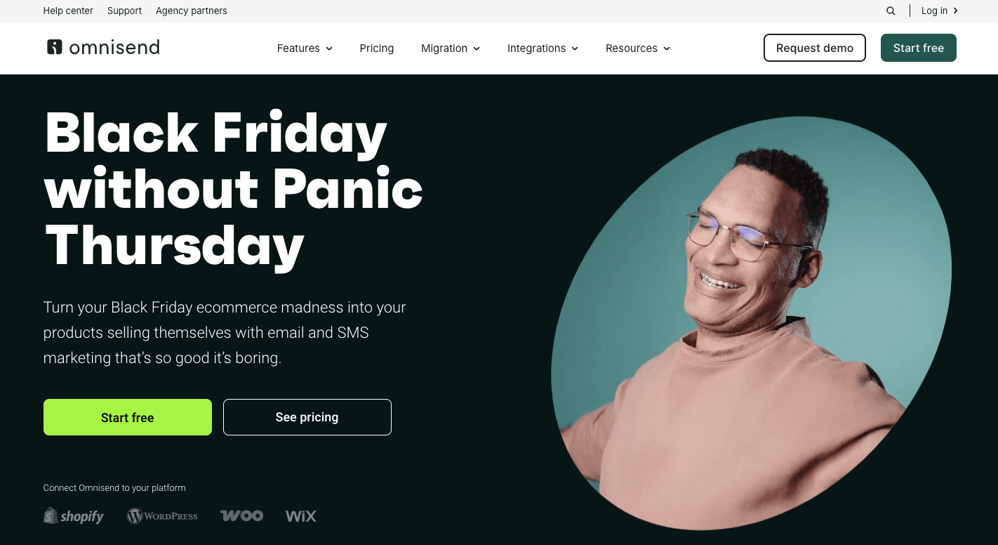Viewport: 998px width, 545px height.
Task: Expand the Features dropdown menu
Action: [305, 48]
